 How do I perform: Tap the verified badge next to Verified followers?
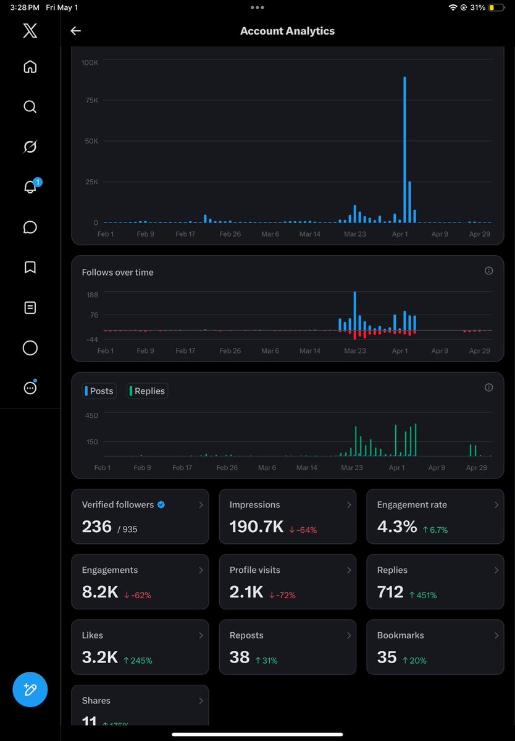pyautogui.click(x=161, y=505)
